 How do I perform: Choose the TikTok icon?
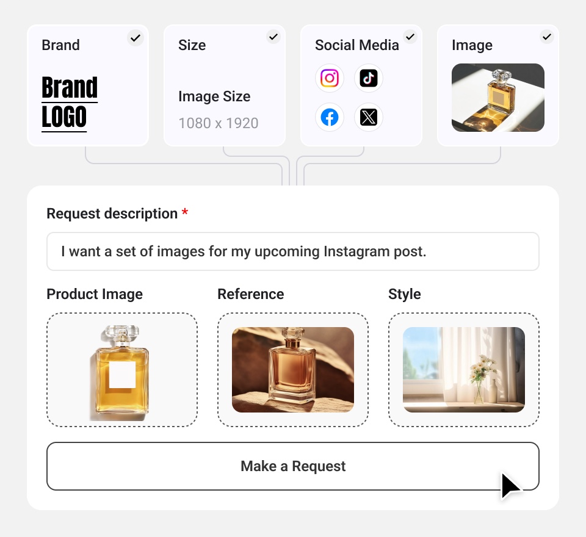pos(369,79)
